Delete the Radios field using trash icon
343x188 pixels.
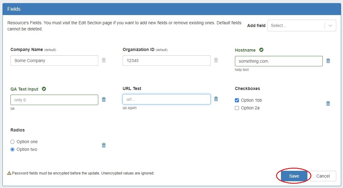click(x=104, y=145)
